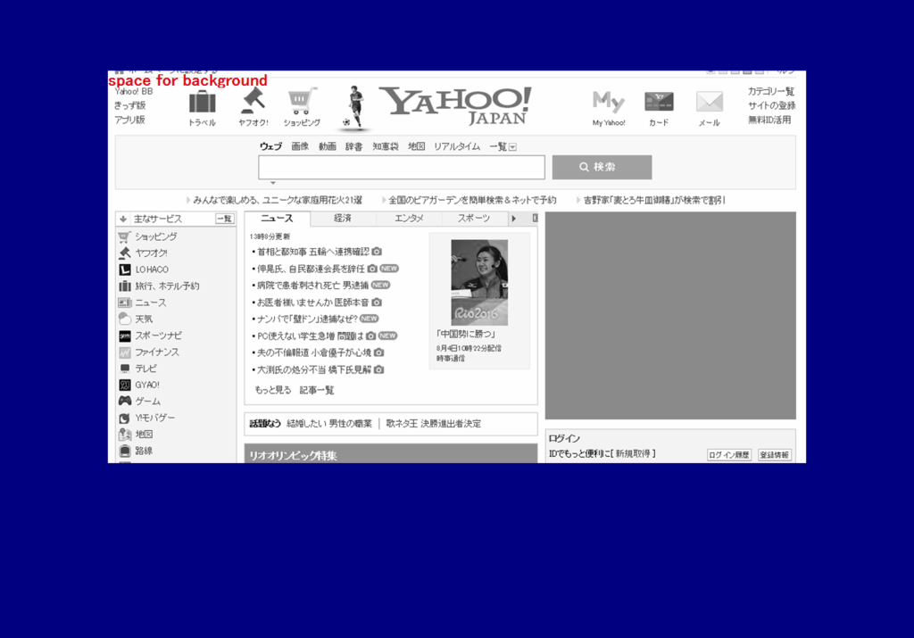Select 画像 search category
This screenshot has height=638, width=914.
click(300, 146)
